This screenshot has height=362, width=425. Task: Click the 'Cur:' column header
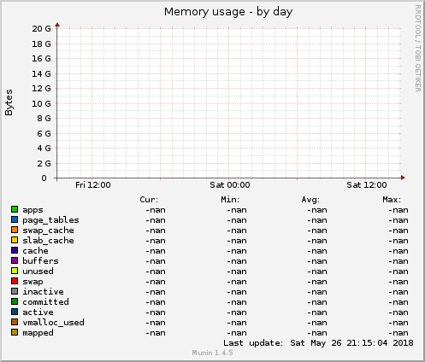pyautogui.click(x=149, y=200)
